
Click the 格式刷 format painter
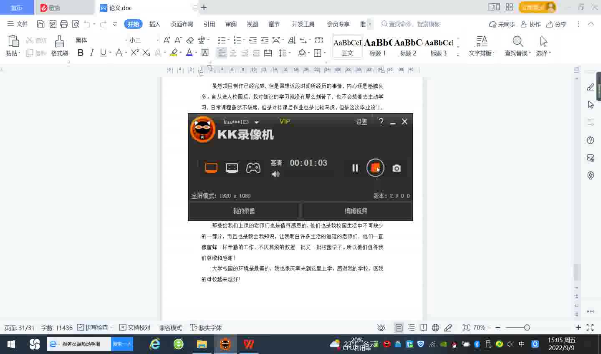point(59,46)
